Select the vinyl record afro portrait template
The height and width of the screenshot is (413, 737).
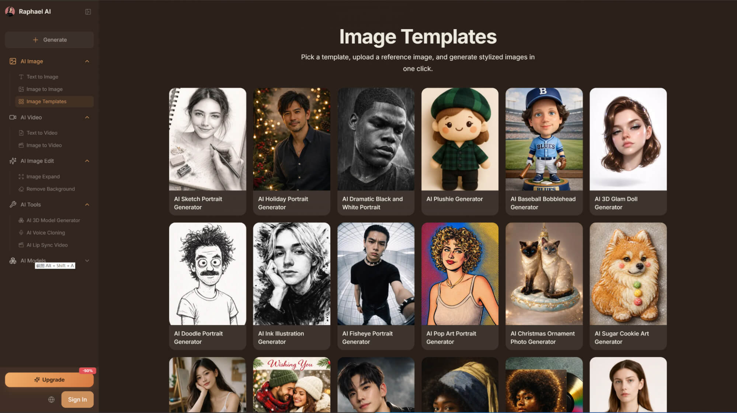(x=544, y=385)
